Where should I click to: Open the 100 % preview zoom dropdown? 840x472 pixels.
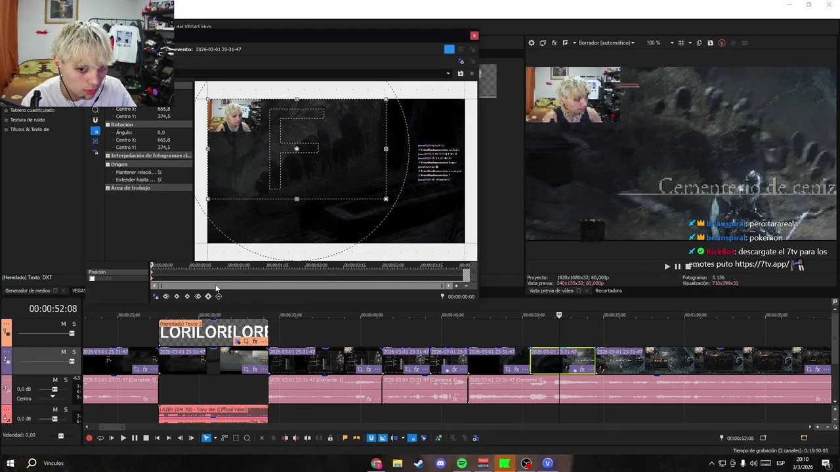pos(660,43)
